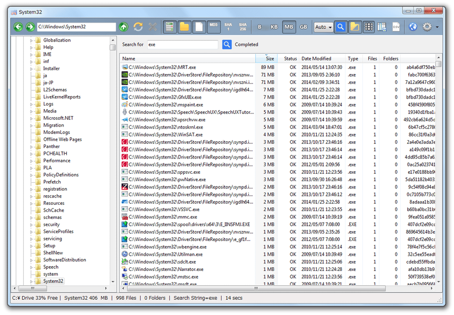The height and width of the screenshot is (315, 454).
Task: Click the results vertical scrollbar thumb
Action: 439,64
